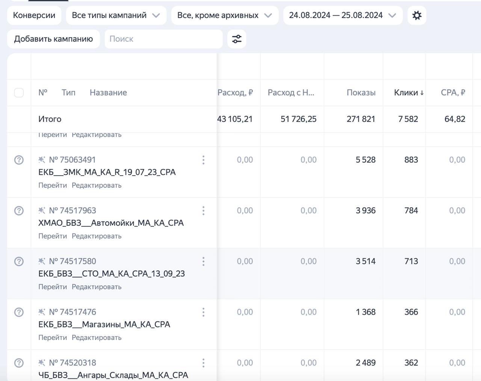Sort table by 'Клики' column header

click(408, 93)
